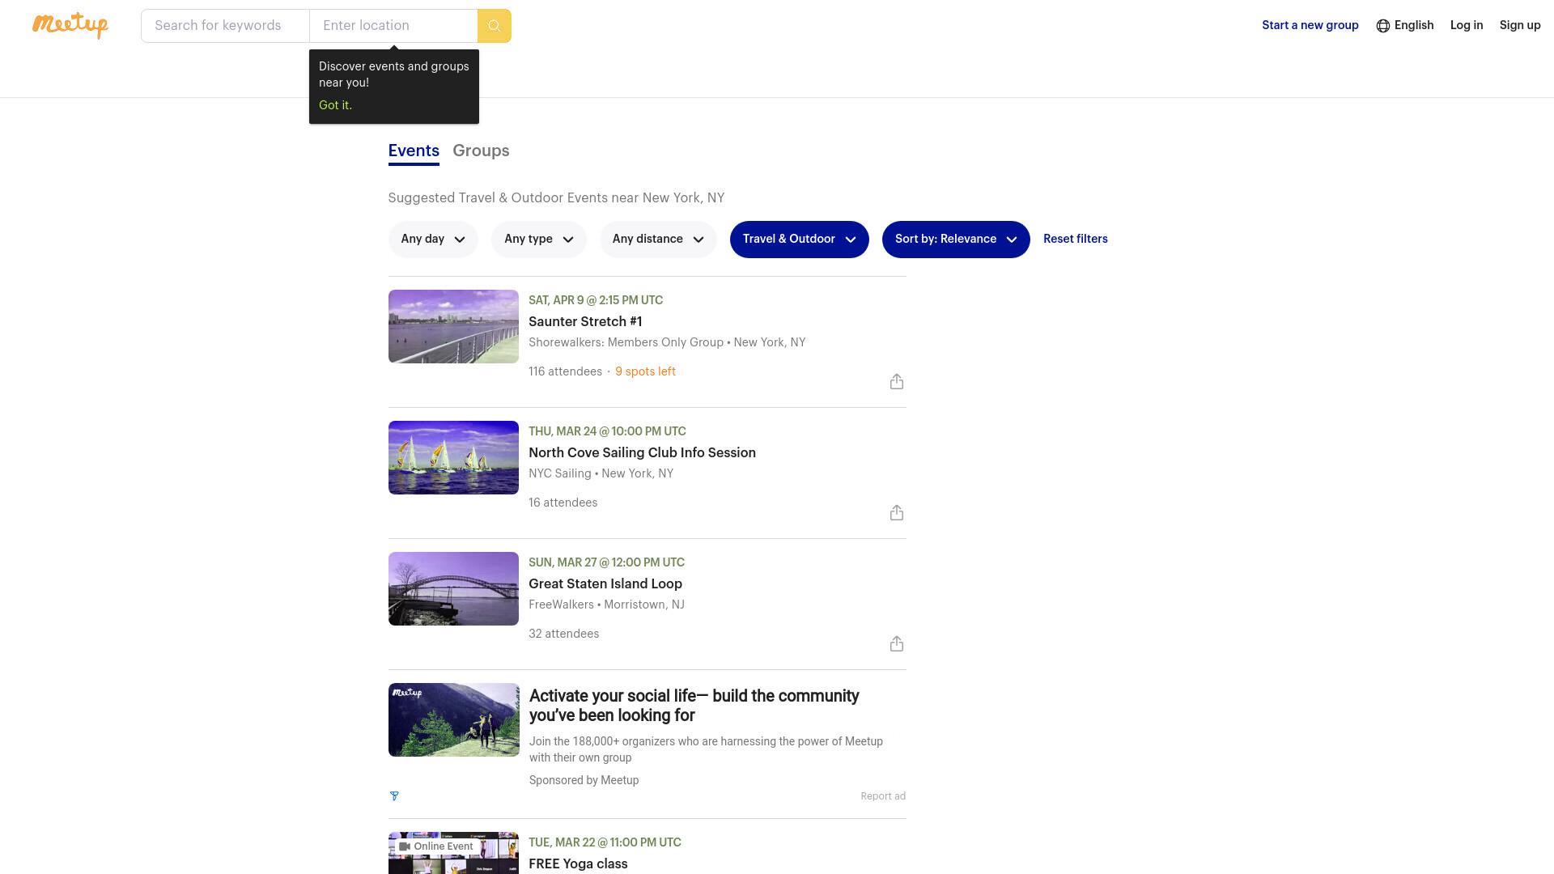Click the SAT, APR 9 @ 2:15 PM UTC date

coord(596,300)
